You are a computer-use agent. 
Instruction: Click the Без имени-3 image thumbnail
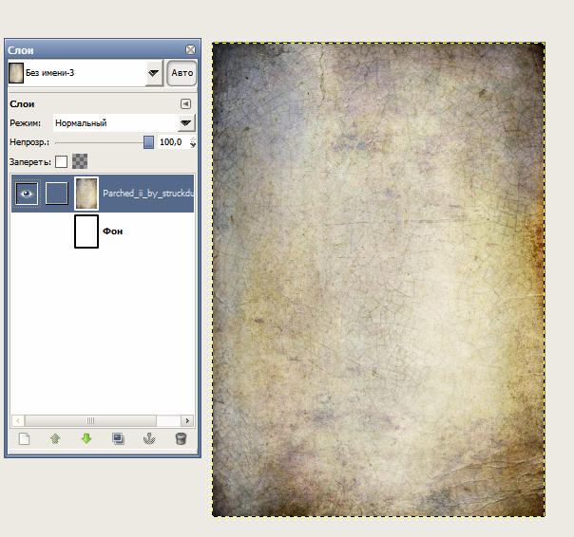click(x=16, y=73)
